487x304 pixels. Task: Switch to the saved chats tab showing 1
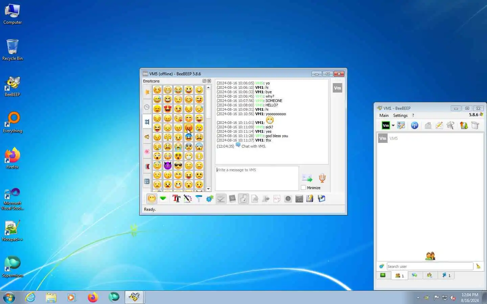coord(446,275)
